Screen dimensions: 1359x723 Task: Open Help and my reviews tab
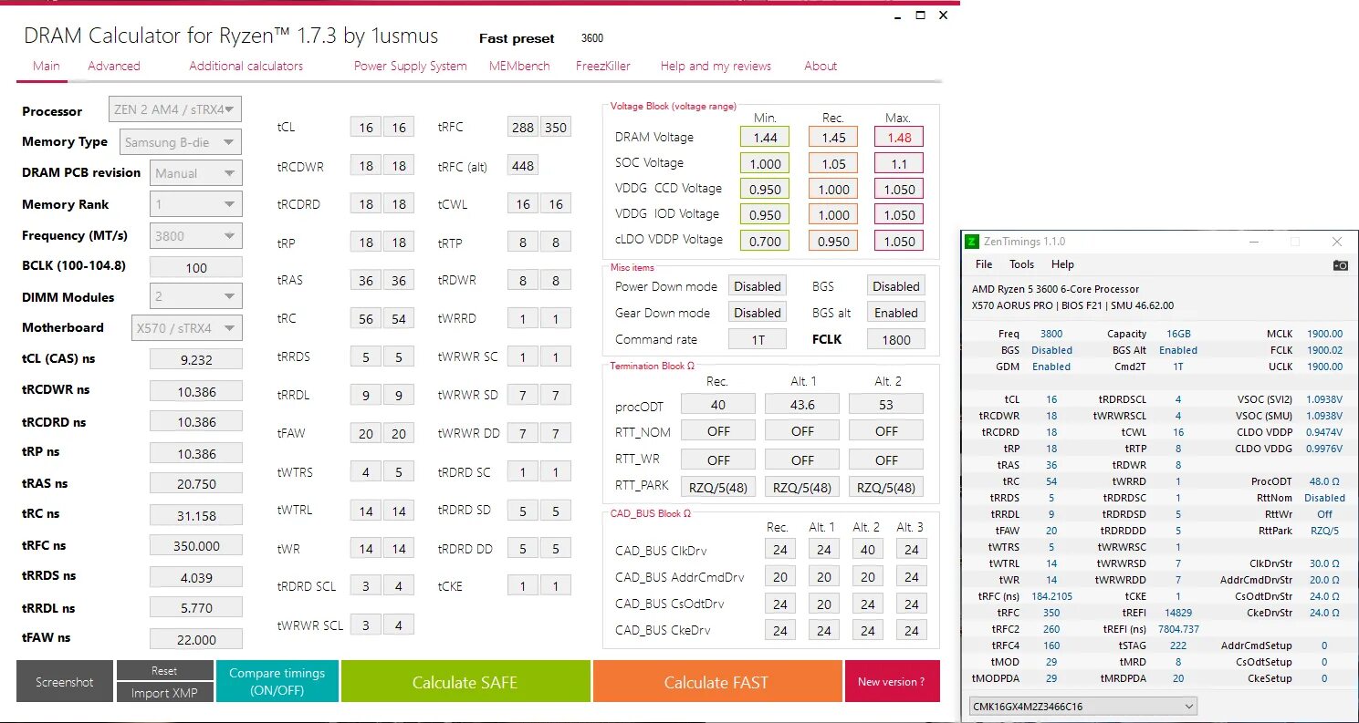pyautogui.click(x=716, y=66)
